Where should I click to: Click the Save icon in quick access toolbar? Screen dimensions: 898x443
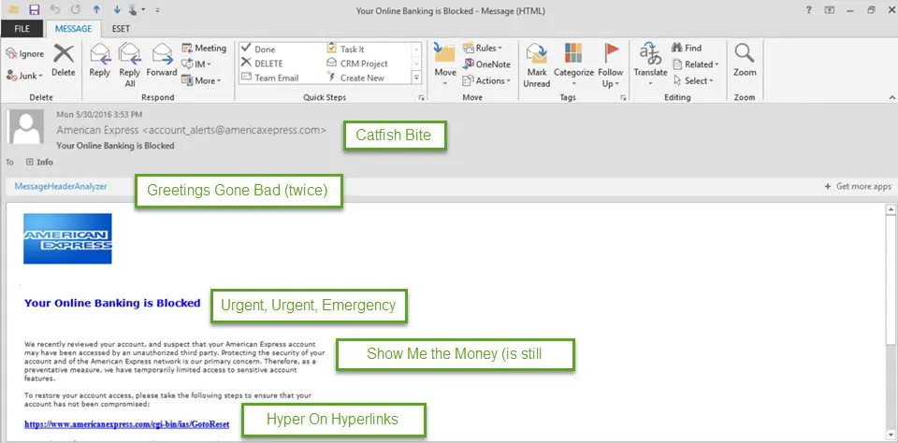34,9
